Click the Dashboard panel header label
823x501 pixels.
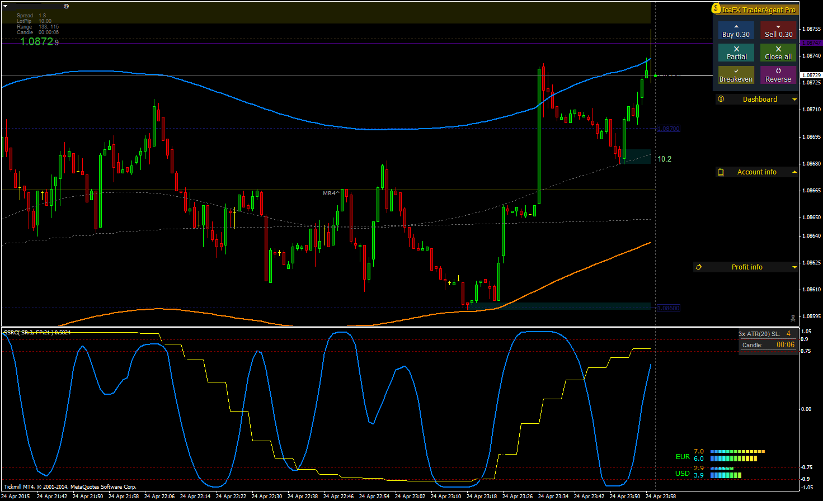[x=760, y=100]
